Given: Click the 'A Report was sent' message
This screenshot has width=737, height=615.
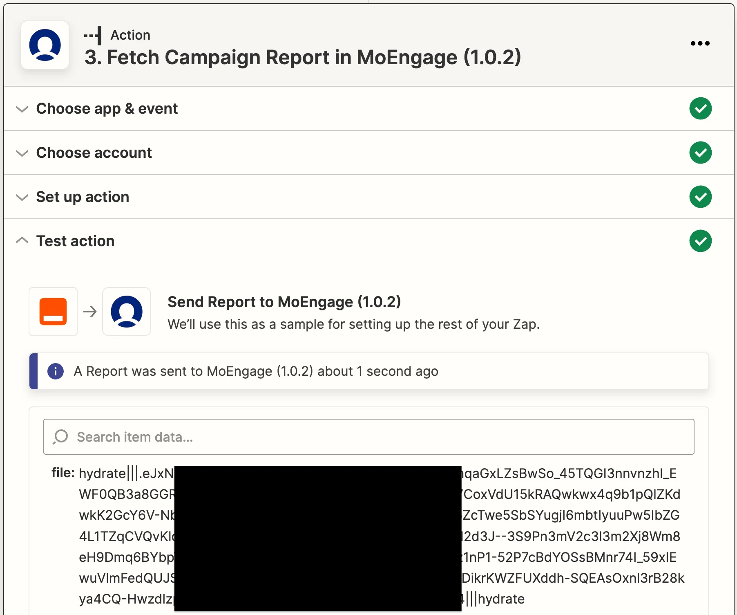Looking at the screenshot, I should (256, 371).
